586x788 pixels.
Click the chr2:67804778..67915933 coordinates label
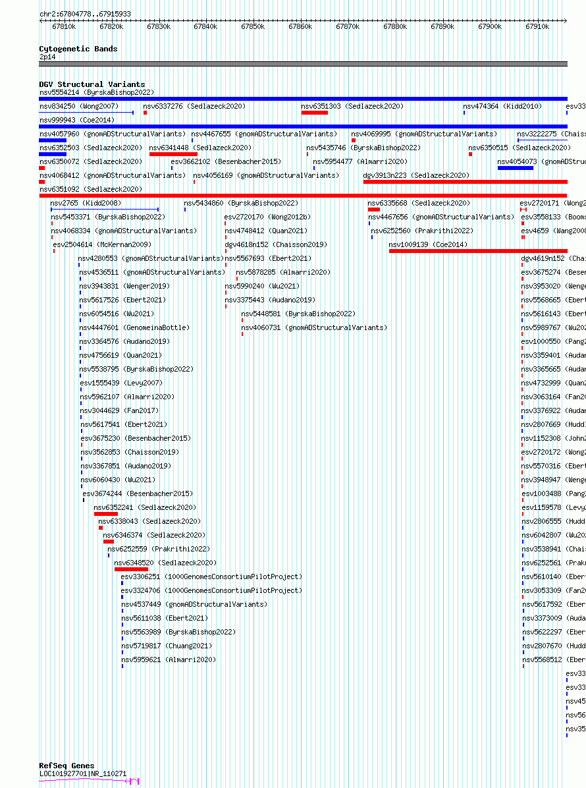click(x=85, y=14)
